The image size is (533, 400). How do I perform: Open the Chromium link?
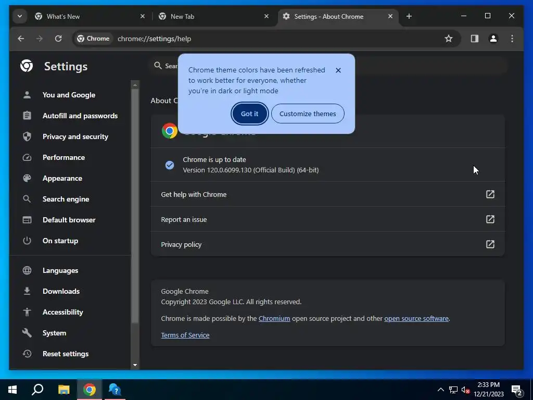pyautogui.click(x=274, y=319)
